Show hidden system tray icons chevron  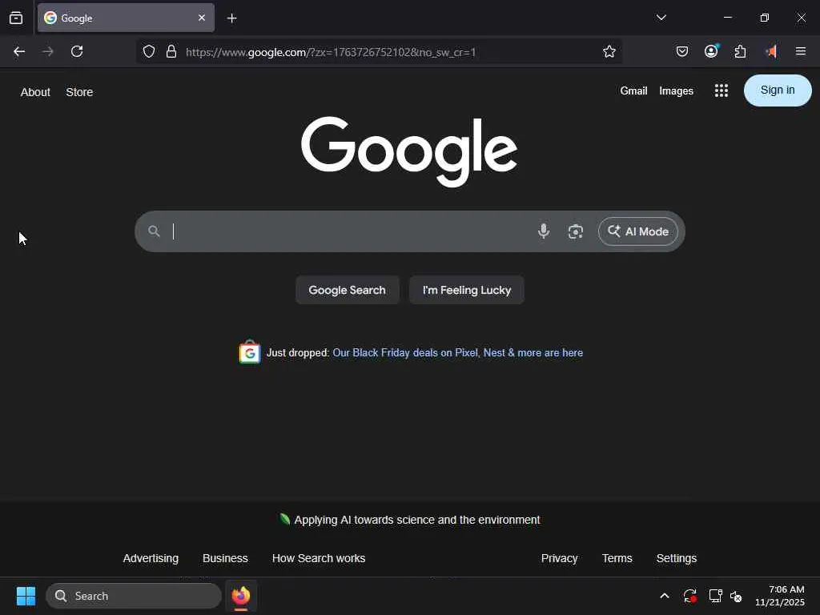[664, 596]
